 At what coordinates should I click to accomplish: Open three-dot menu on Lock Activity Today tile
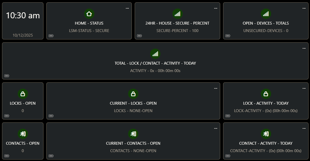304,88
